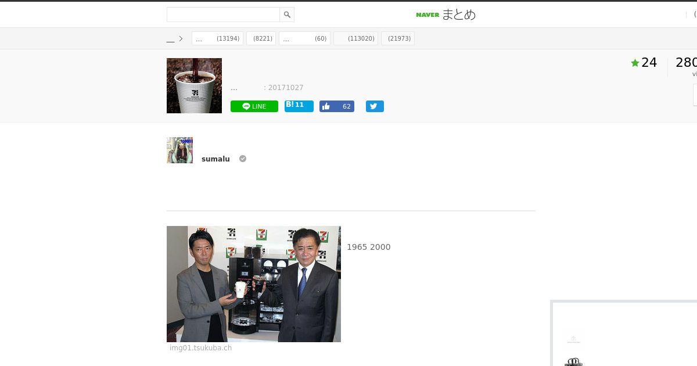Click the breadcrumb chevron arrow
This screenshot has width=697, height=366.
coord(181,39)
